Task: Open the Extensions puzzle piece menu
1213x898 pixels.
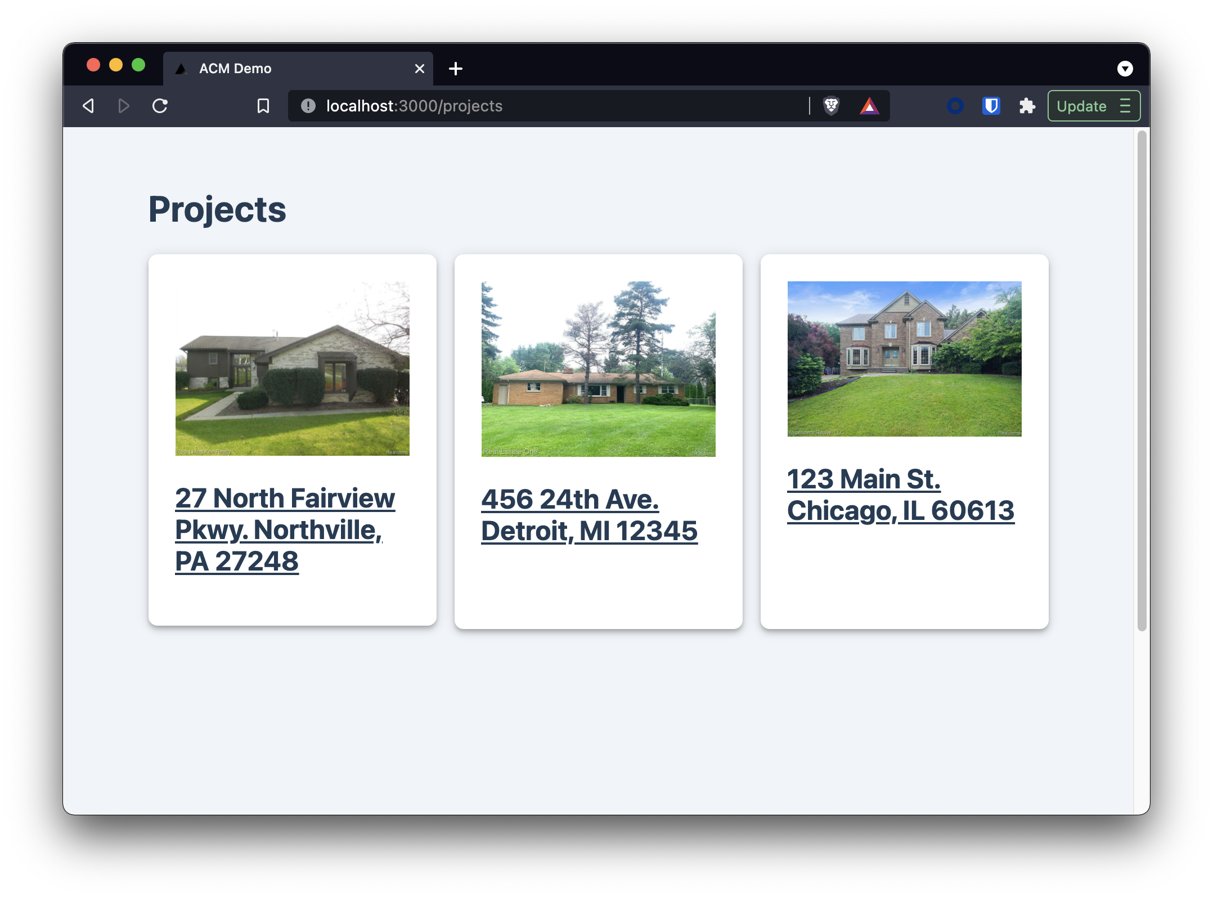Action: (1027, 106)
